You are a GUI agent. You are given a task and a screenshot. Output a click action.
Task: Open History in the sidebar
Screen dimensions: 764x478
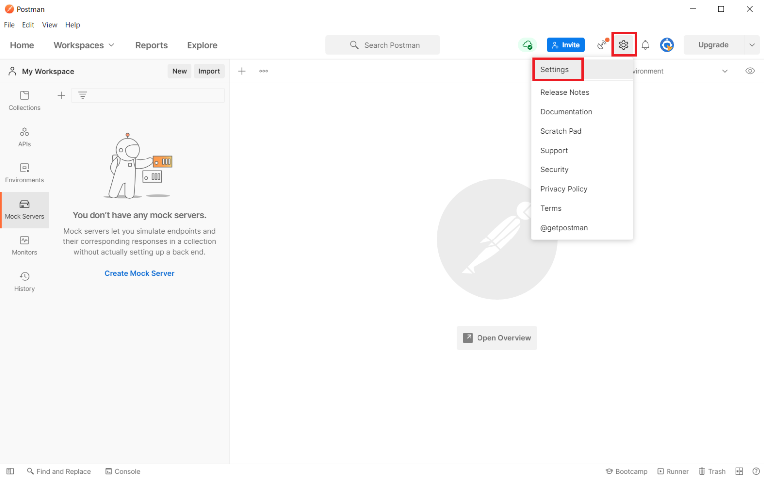coord(24,281)
